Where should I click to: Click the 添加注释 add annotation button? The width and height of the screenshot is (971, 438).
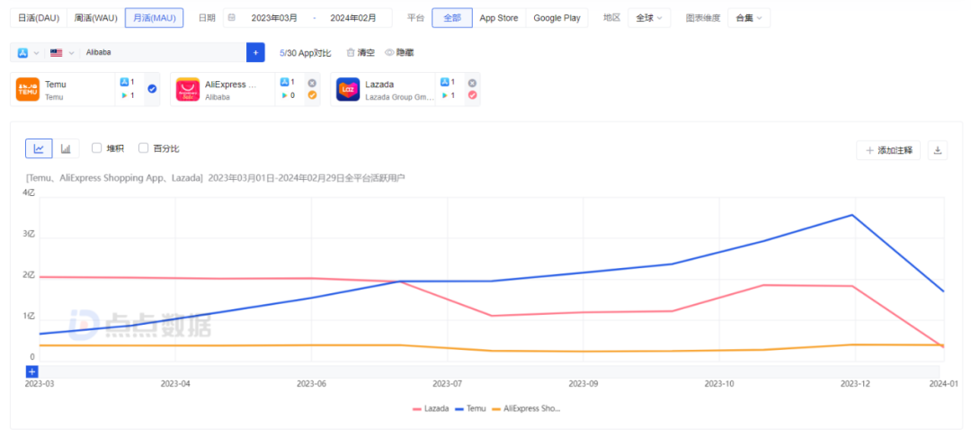click(888, 150)
